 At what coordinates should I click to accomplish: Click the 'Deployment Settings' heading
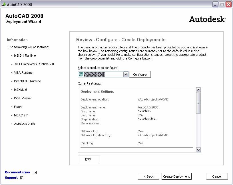click(97, 92)
